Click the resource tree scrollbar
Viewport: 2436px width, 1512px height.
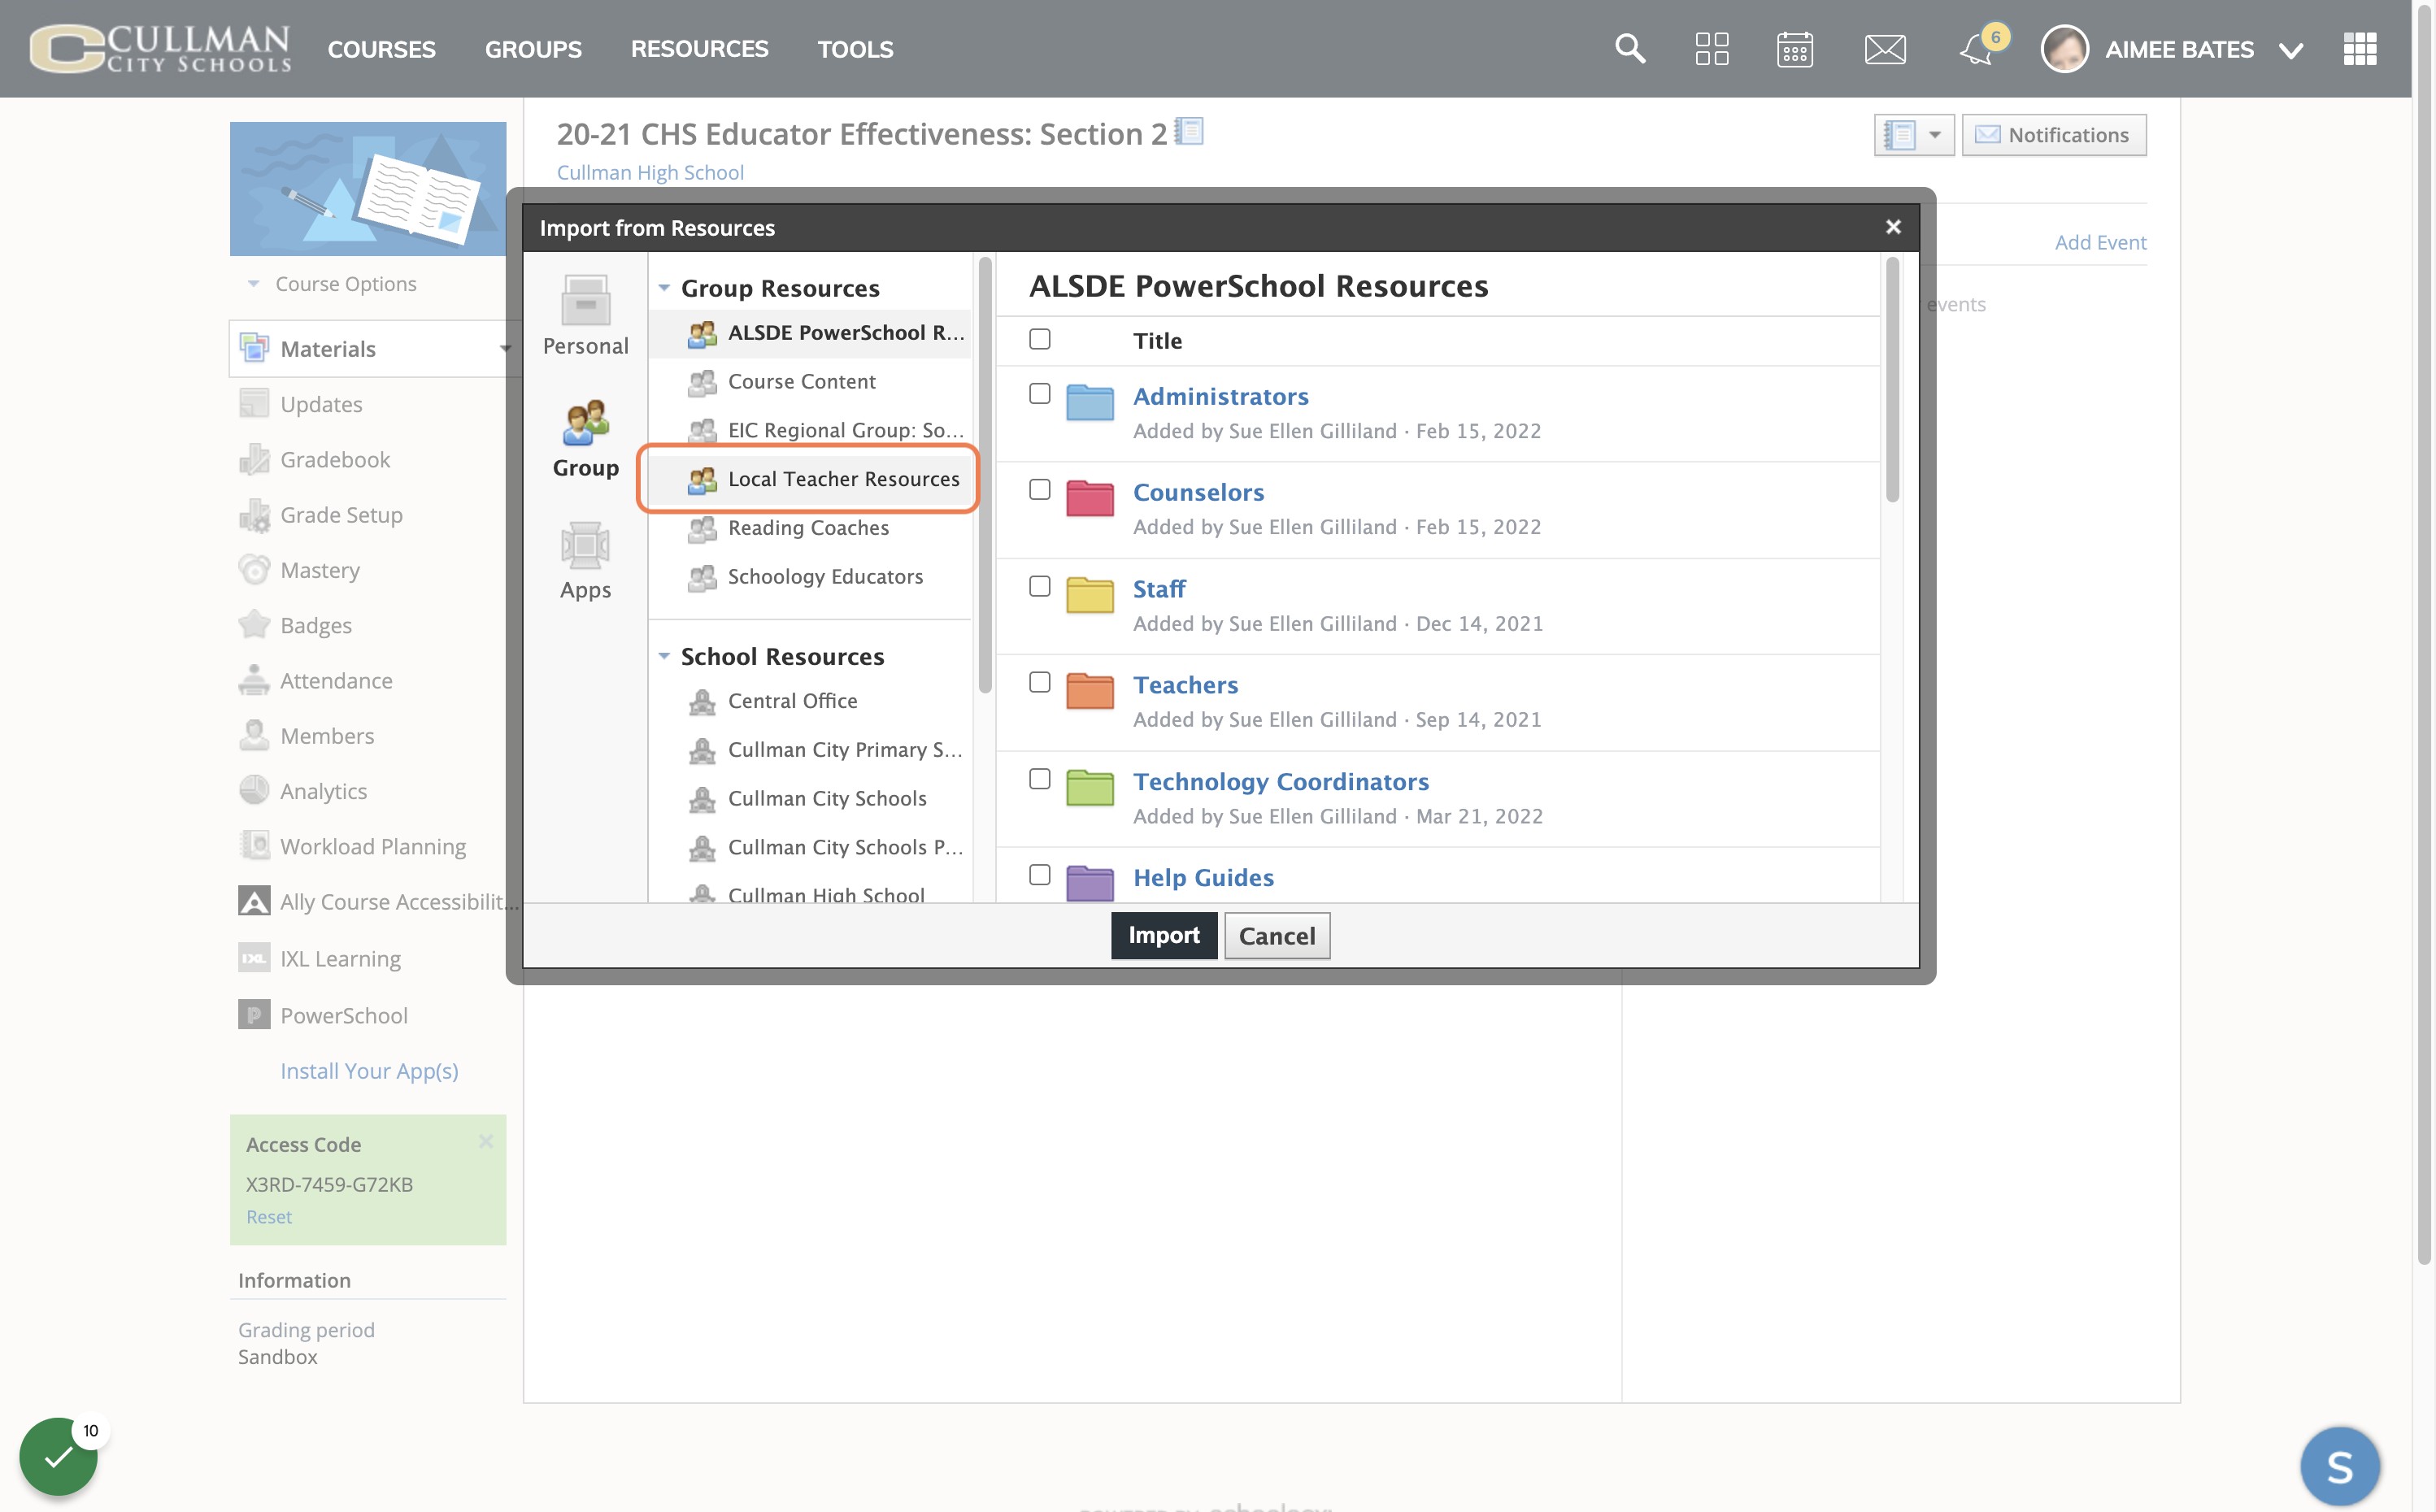coord(985,475)
